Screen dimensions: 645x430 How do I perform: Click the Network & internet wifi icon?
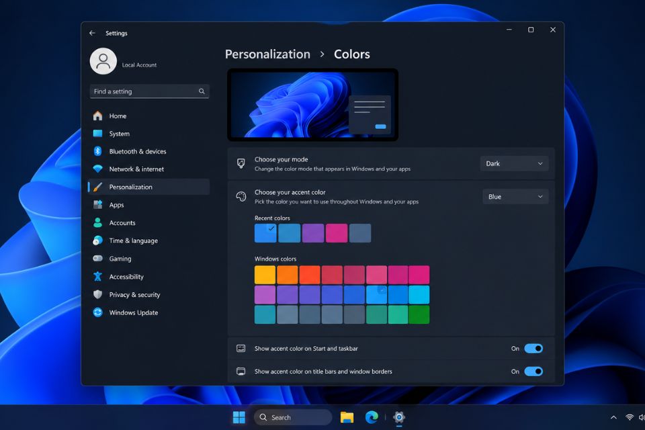pyautogui.click(x=97, y=169)
